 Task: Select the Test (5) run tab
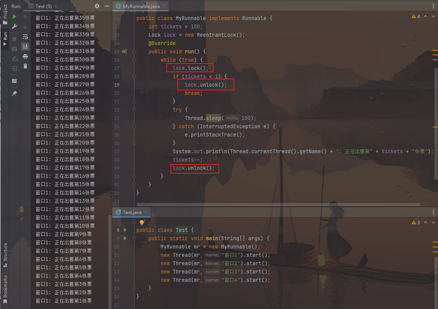(43, 6)
